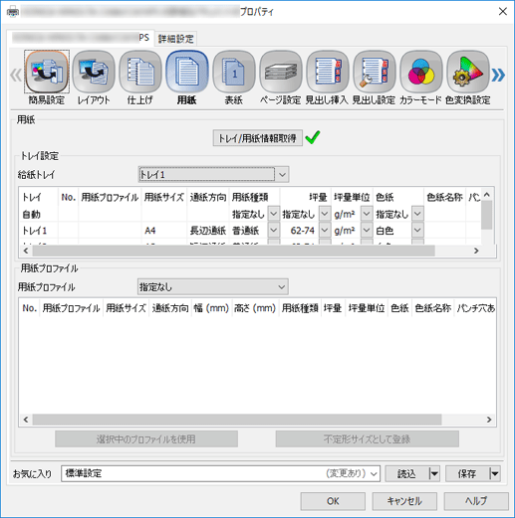Expand the お気に入り 標準設定 dropdown
Image resolution: width=515 pixels, height=518 pixels.
coord(374,473)
